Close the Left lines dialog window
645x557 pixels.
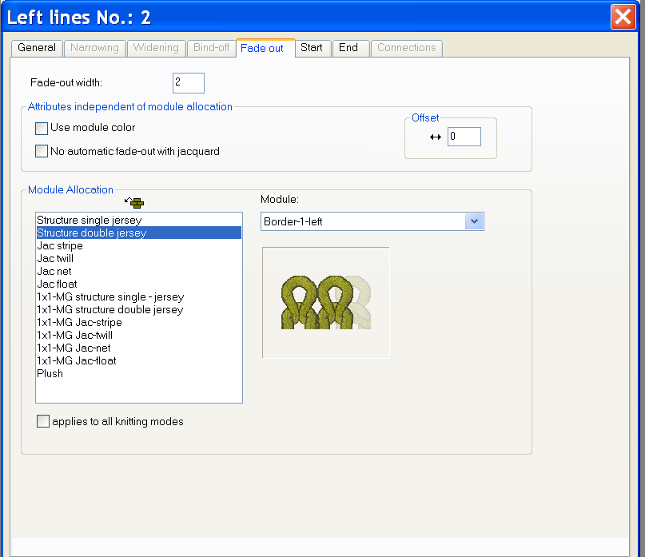click(x=622, y=17)
